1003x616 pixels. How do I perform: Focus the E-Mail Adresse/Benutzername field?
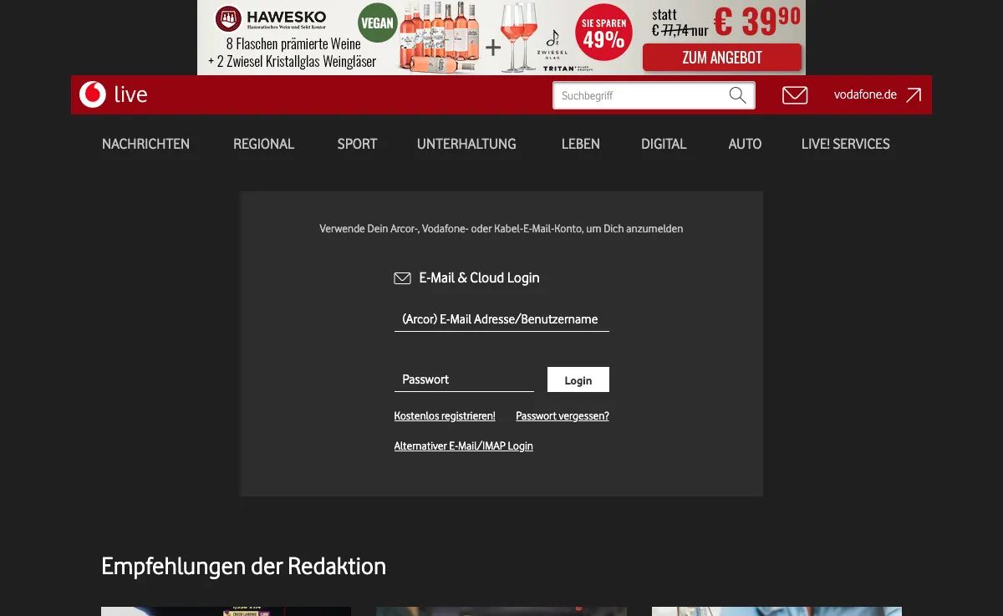point(501,319)
